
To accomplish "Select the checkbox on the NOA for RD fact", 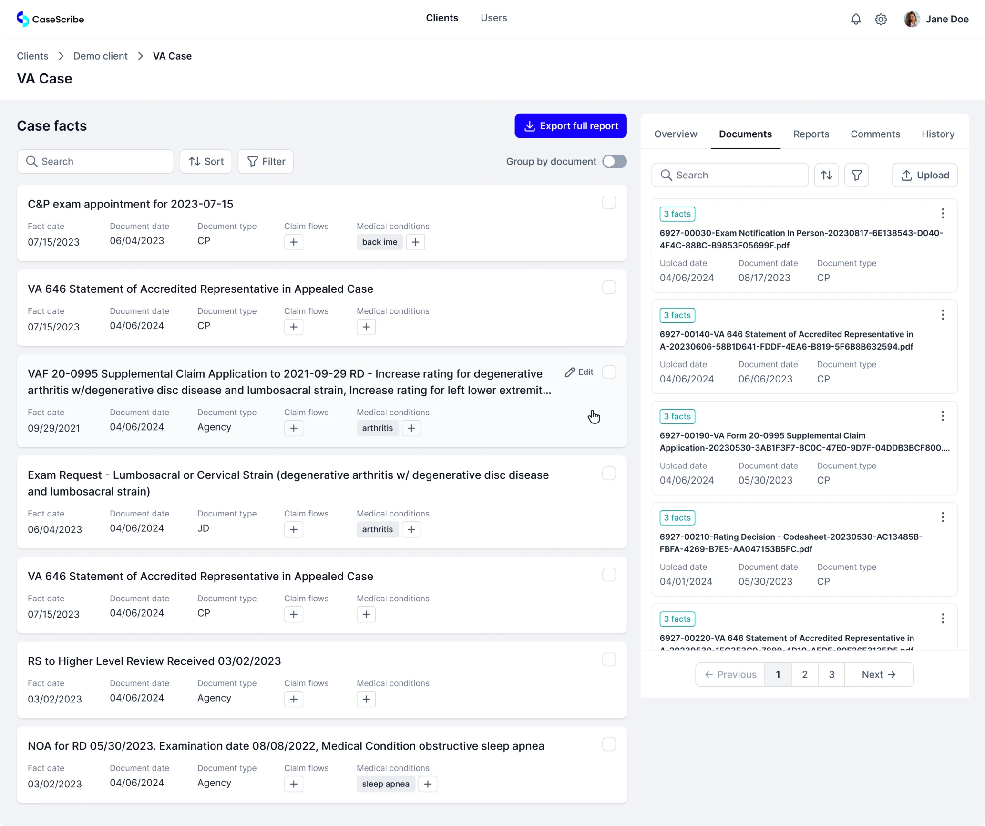I will [x=608, y=744].
